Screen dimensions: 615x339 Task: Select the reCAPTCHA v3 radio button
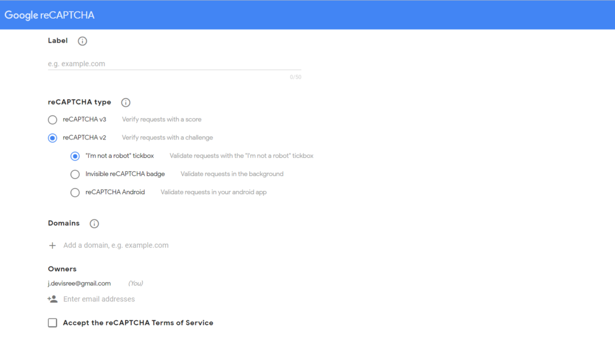(53, 120)
